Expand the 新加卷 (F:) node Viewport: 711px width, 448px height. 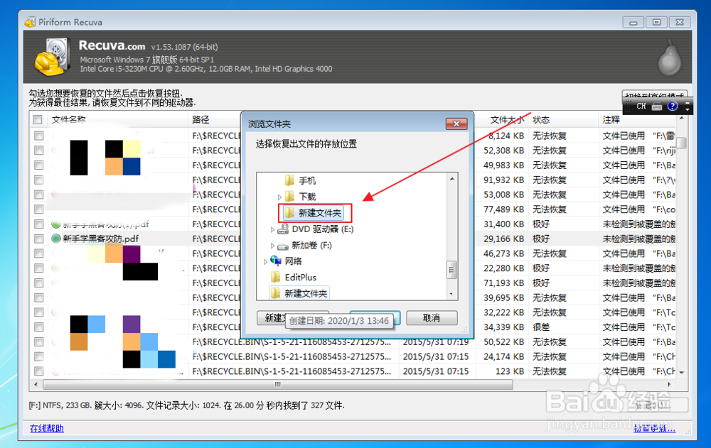click(272, 246)
